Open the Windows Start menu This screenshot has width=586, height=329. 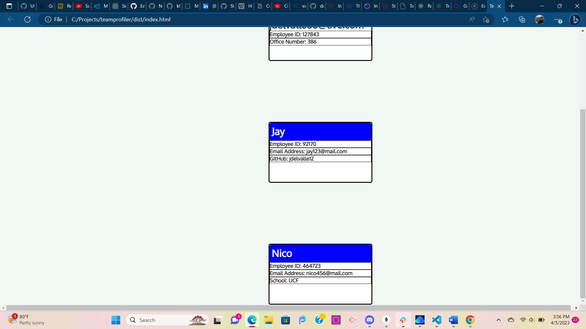115,320
